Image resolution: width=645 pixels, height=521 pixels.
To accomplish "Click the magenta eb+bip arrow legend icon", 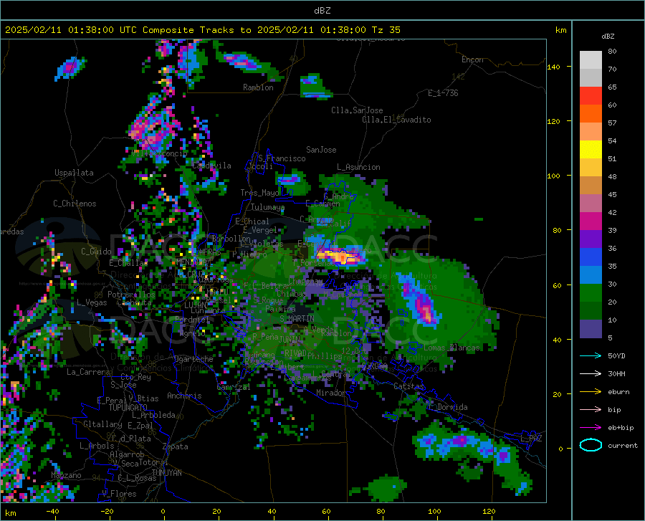I will 591,427.
